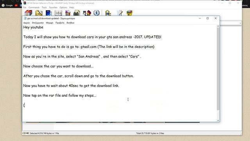Click the Notepad title 'gta sa mod vid download updated'
Screen dimensions: 250x141
(x=43, y=18)
